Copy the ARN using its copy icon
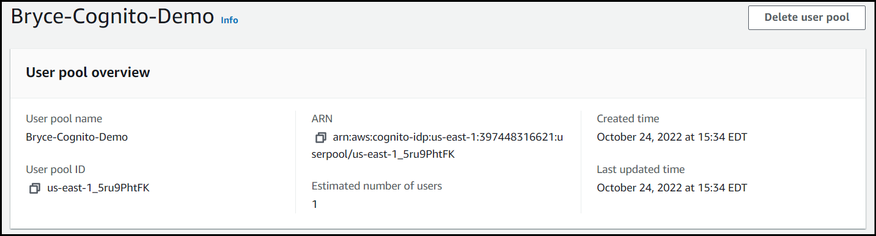Image resolution: width=876 pixels, height=236 pixels. click(x=320, y=138)
